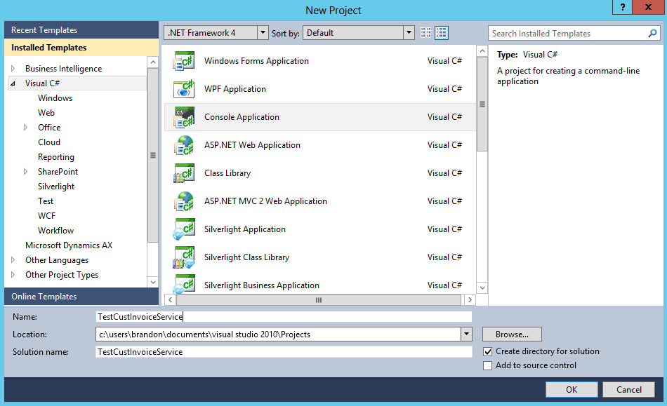
Task: Open the Recent Templates section
Action: tap(81, 30)
